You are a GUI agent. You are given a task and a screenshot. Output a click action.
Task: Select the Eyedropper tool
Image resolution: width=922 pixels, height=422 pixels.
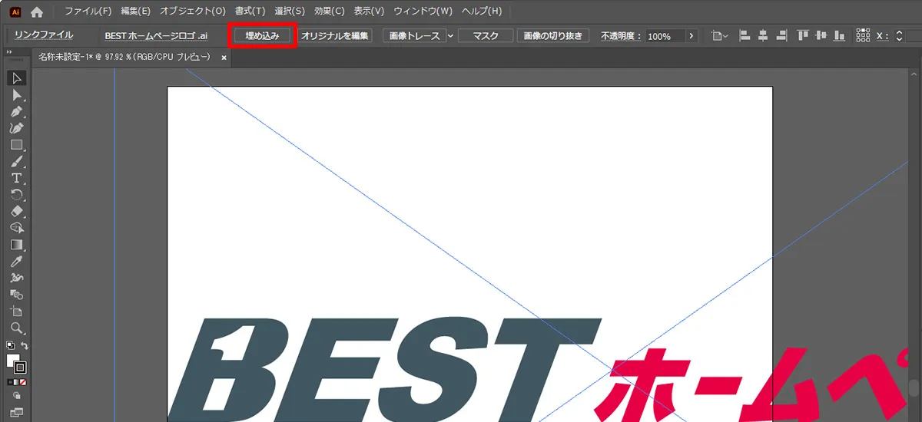[x=16, y=262]
